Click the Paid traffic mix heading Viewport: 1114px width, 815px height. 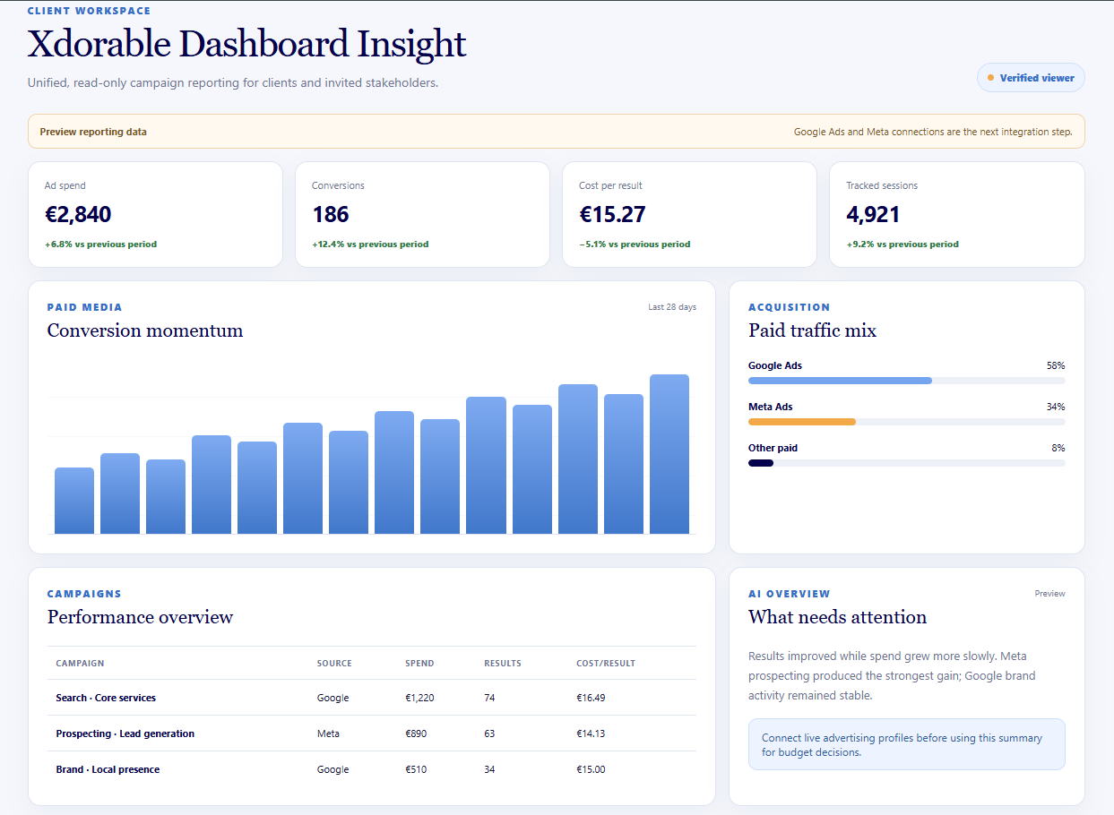tap(812, 330)
